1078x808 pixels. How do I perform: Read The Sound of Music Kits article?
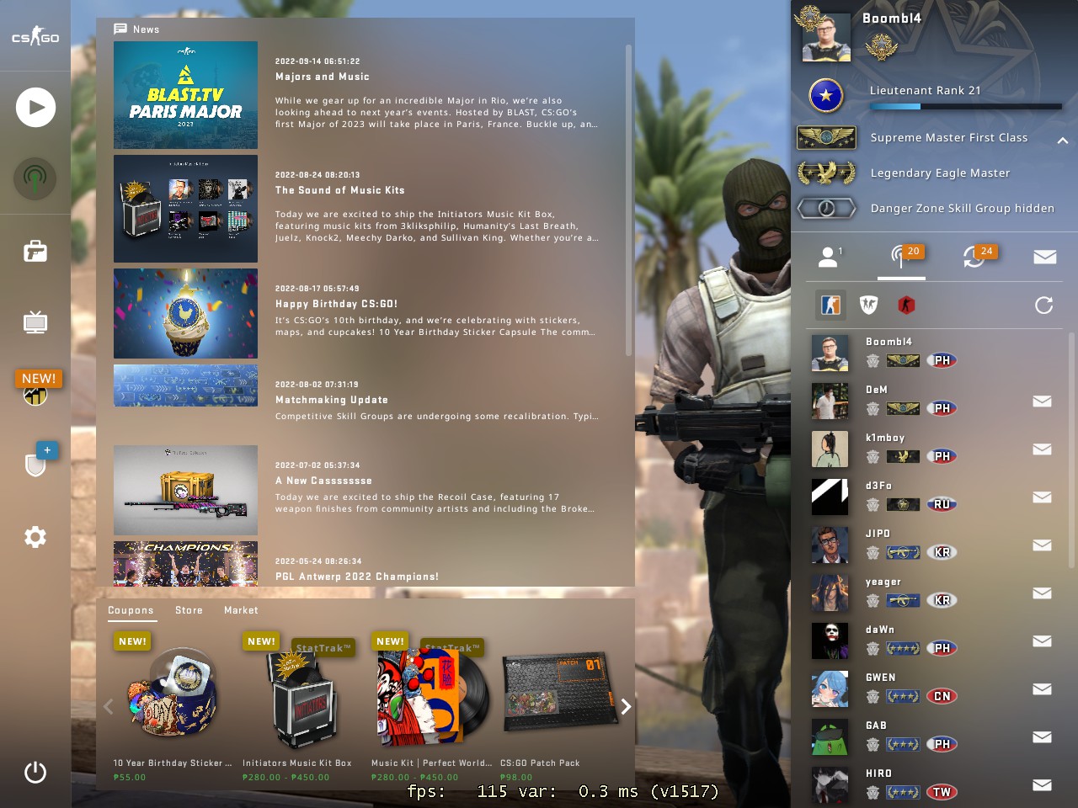point(340,190)
